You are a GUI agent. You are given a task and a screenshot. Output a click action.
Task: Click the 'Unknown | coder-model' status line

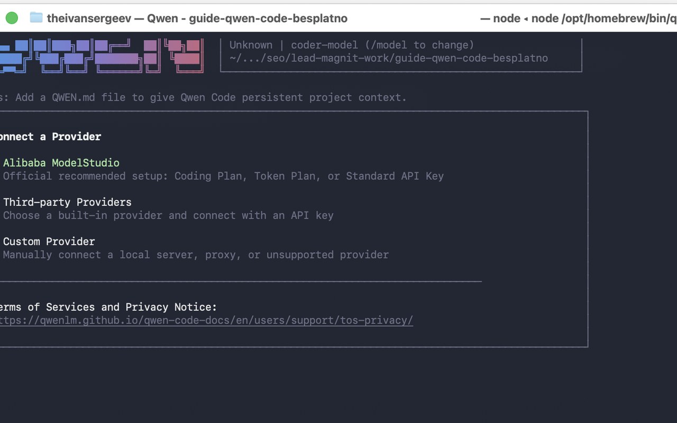[352, 45]
